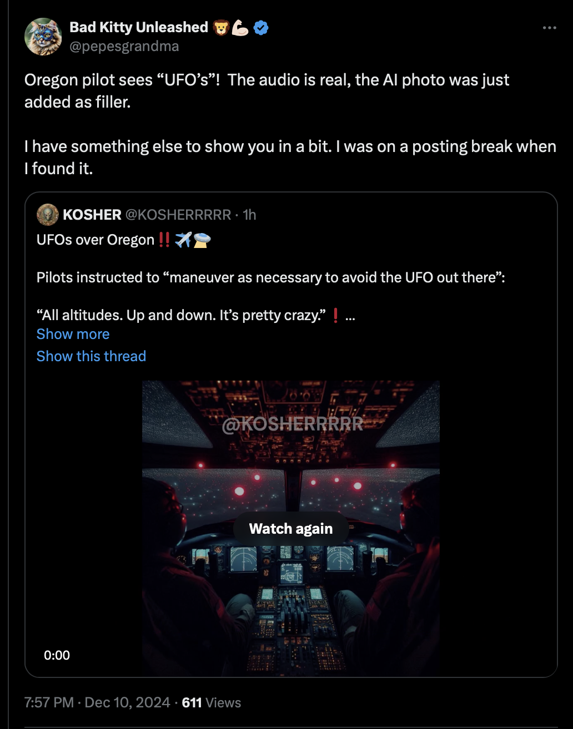573x729 pixels.
Task: Click the flying saucer emoji
Action: 202,240
